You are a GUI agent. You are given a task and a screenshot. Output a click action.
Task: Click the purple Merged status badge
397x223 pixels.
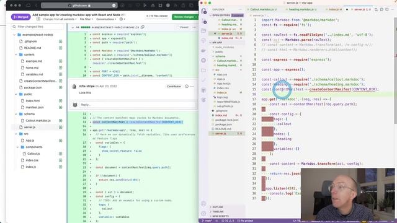[x=20, y=17]
